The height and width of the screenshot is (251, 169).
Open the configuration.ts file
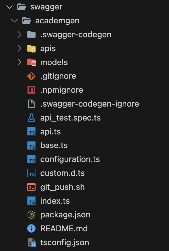tap(70, 159)
